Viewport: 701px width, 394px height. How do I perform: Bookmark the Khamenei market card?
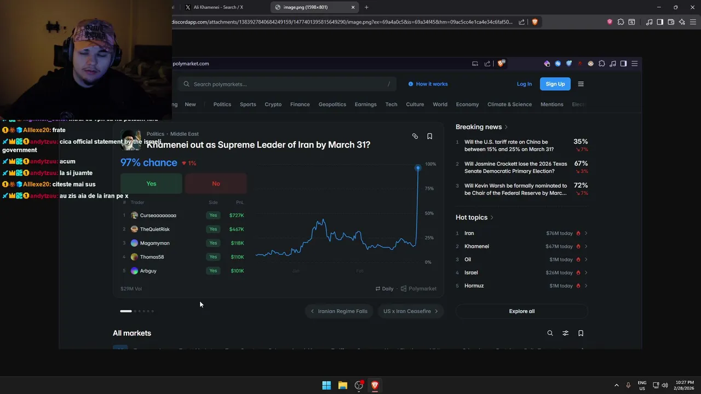[x=429, y=136]
